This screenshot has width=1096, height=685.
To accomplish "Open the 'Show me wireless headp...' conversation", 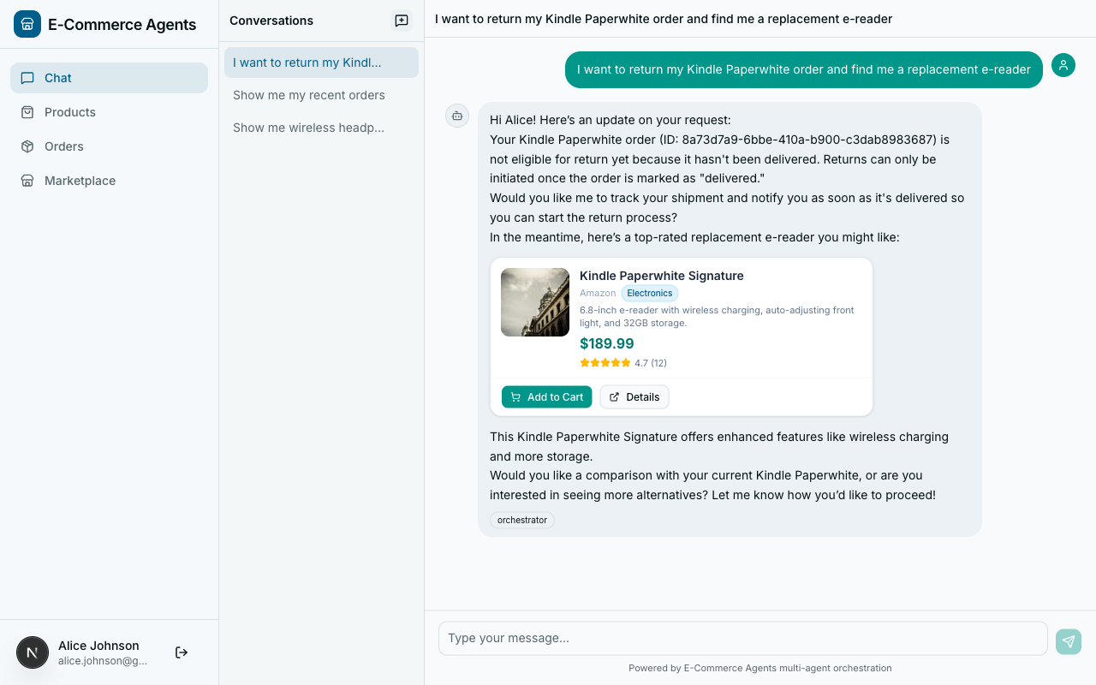I will click(x=308, y=128).
